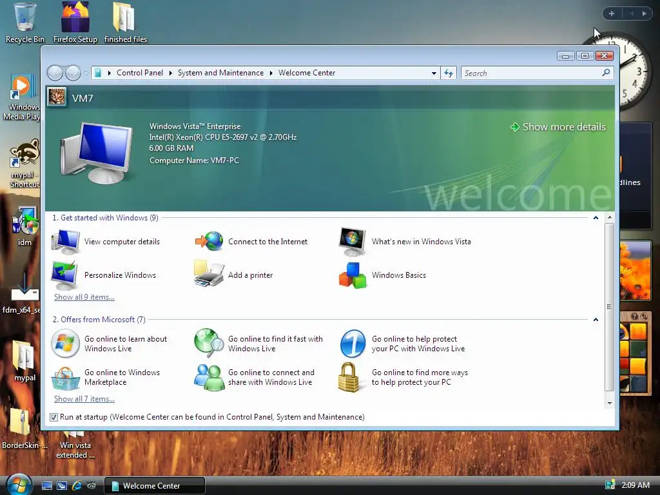
Task: Click the raccoon Mypal quick launch icon
Action: 92,486
